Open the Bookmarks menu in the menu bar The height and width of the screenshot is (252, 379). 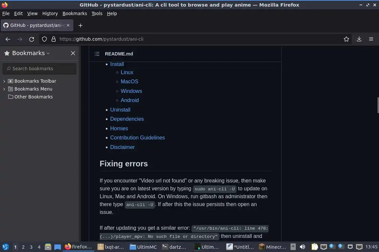pyautogui.click(x=75, y=13)
